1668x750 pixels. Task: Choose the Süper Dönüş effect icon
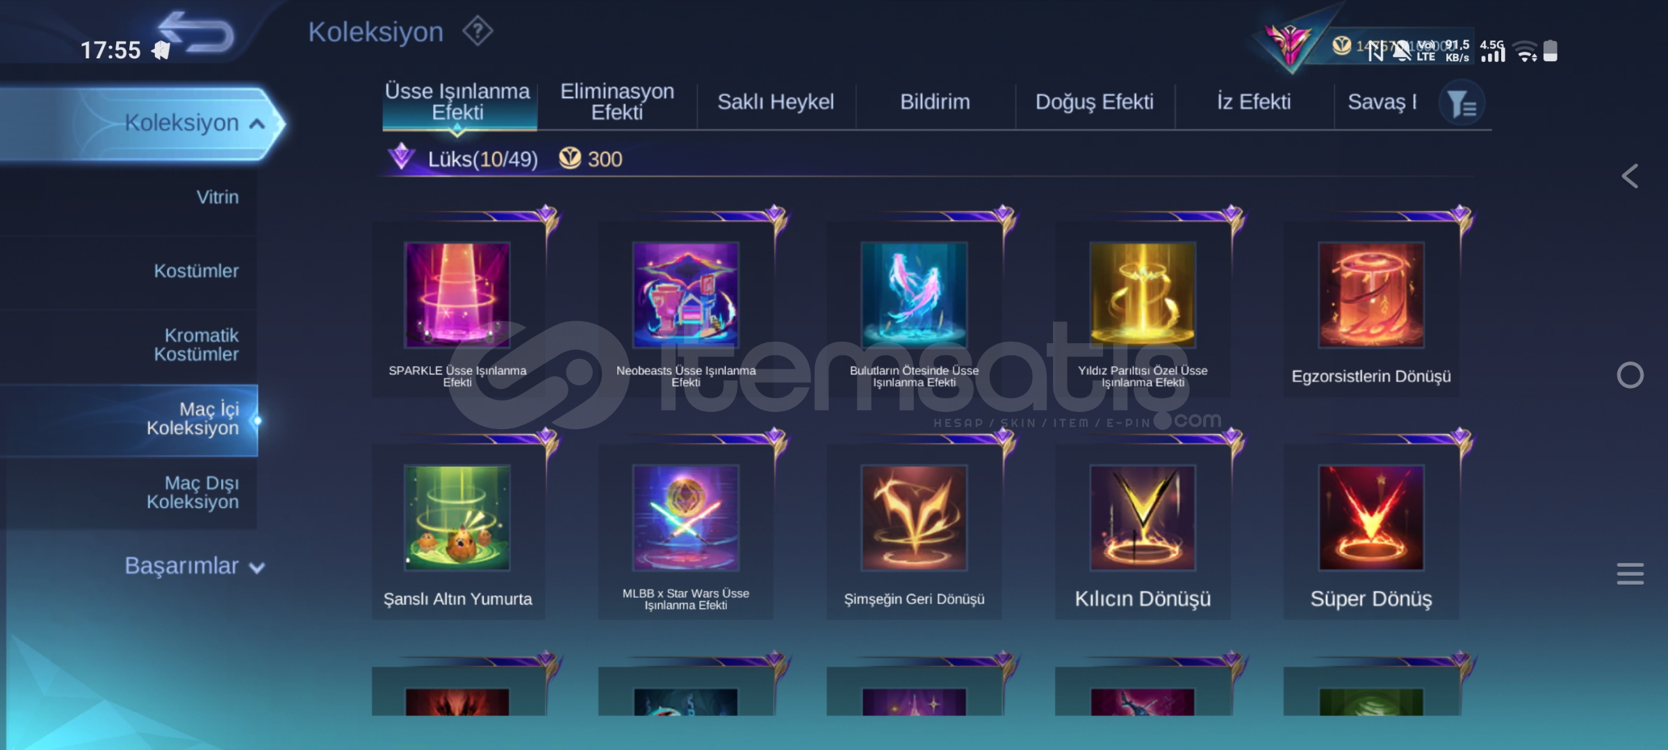click(x=1371, y=518)
